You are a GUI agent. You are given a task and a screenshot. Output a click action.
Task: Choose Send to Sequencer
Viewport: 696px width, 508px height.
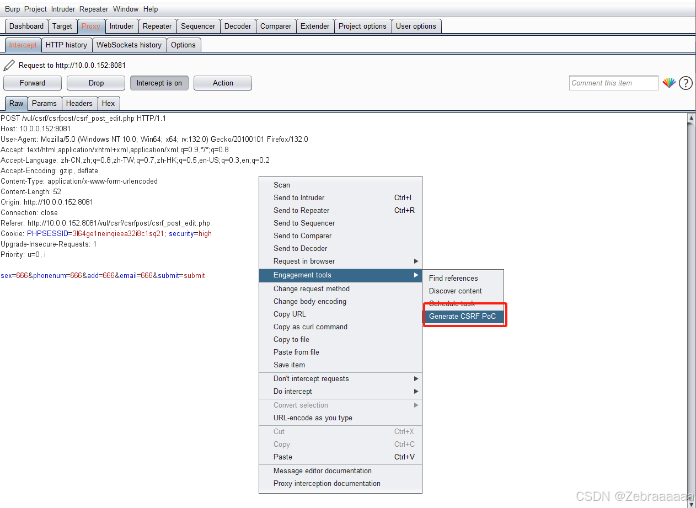point(340,223)
